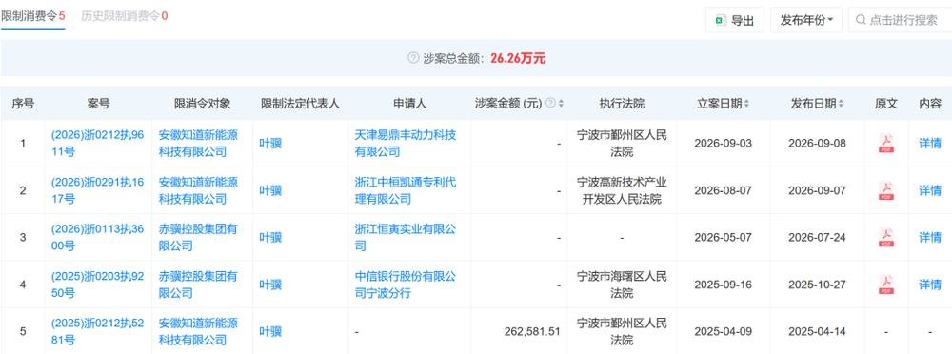Open case (2025)浙0203执9250号 link
The height and width of the screenshot is (354, 952).
(98, 285)
